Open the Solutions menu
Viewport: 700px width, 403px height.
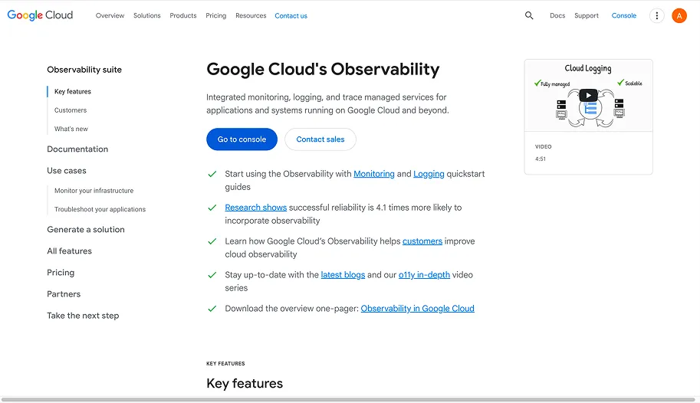click(x=147, y=15)
